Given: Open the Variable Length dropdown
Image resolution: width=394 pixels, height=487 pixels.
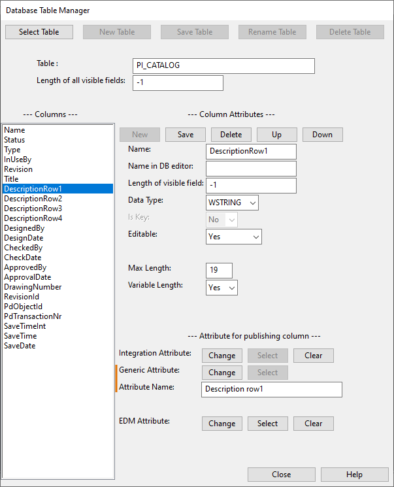Looking at the screenshot, I should [222, 288].
